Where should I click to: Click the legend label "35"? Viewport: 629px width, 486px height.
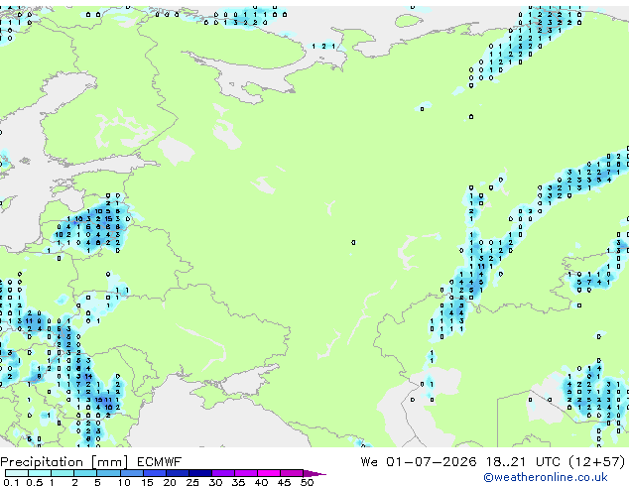pos(238,482)
